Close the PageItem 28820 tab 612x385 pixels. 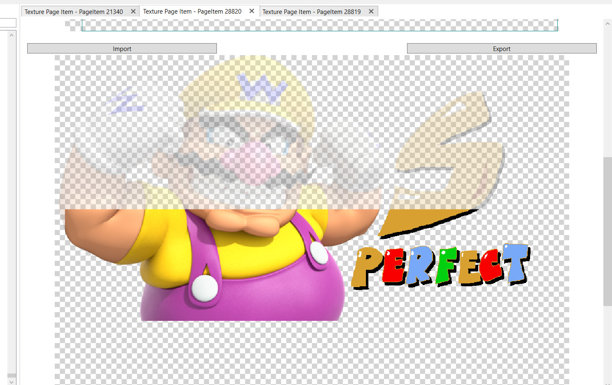(251, 11)
